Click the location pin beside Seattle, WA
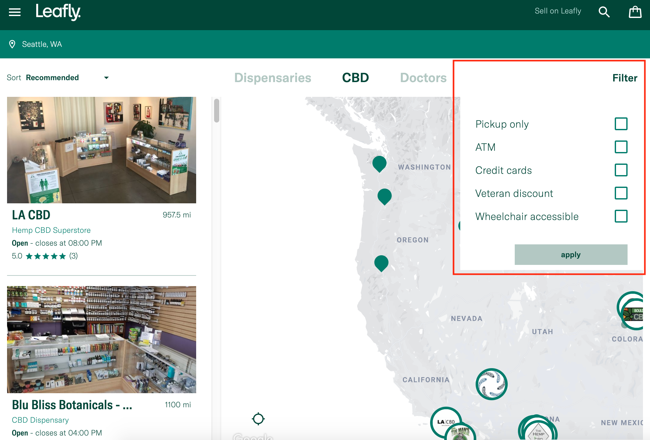The height and width of the screenshot is (440, 650). coord(12,44)
